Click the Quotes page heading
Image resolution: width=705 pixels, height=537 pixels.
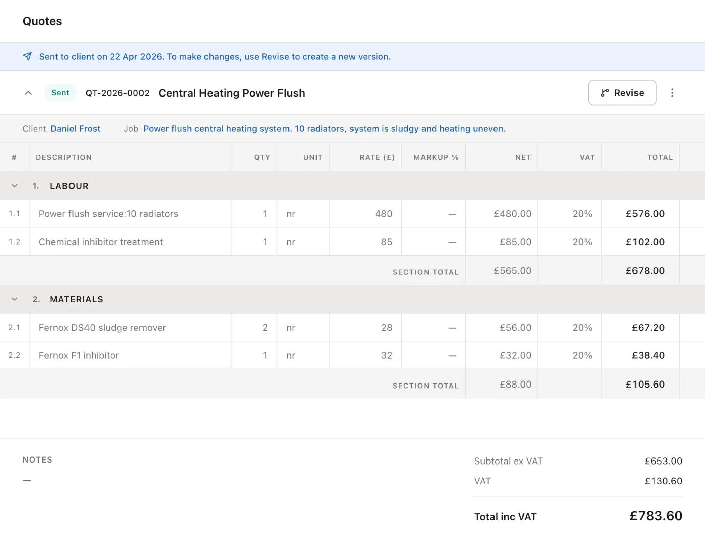[42, 21]
